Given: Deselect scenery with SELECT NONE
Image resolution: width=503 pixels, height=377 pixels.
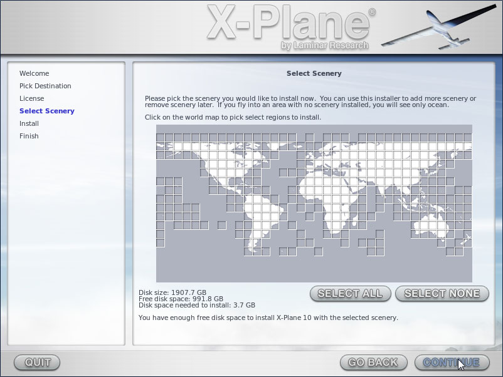Looking at the screenshot, I should [442, 294].
